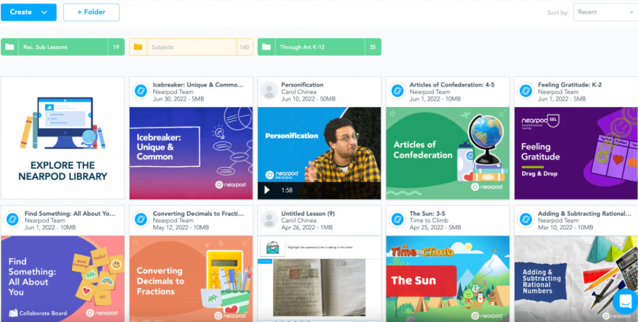Click Nearpod icon next to Articles of Confederation
638x322 pixels.
pos(398,91)
